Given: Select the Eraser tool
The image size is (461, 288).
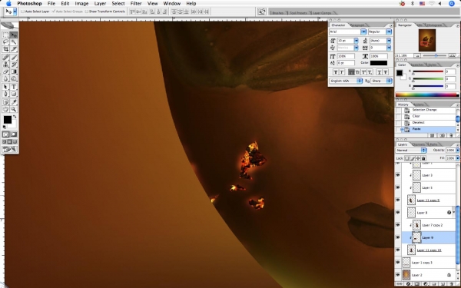Looking at the screenshot, I should [5, 71].
